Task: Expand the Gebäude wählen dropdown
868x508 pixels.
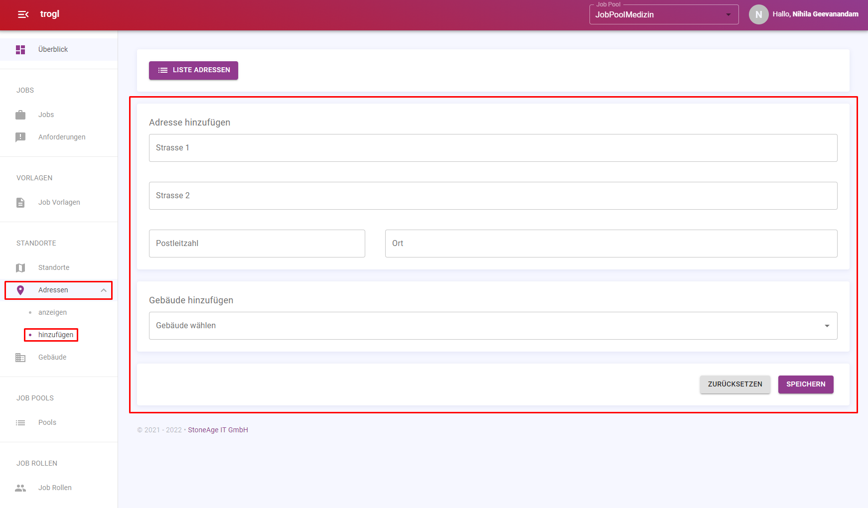Action: click(493, 326)
